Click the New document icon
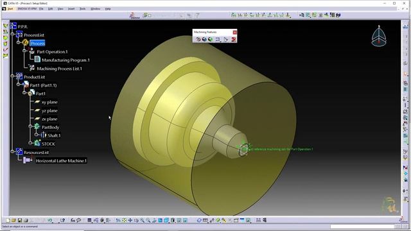411x231 pixels. coord(8,221)
